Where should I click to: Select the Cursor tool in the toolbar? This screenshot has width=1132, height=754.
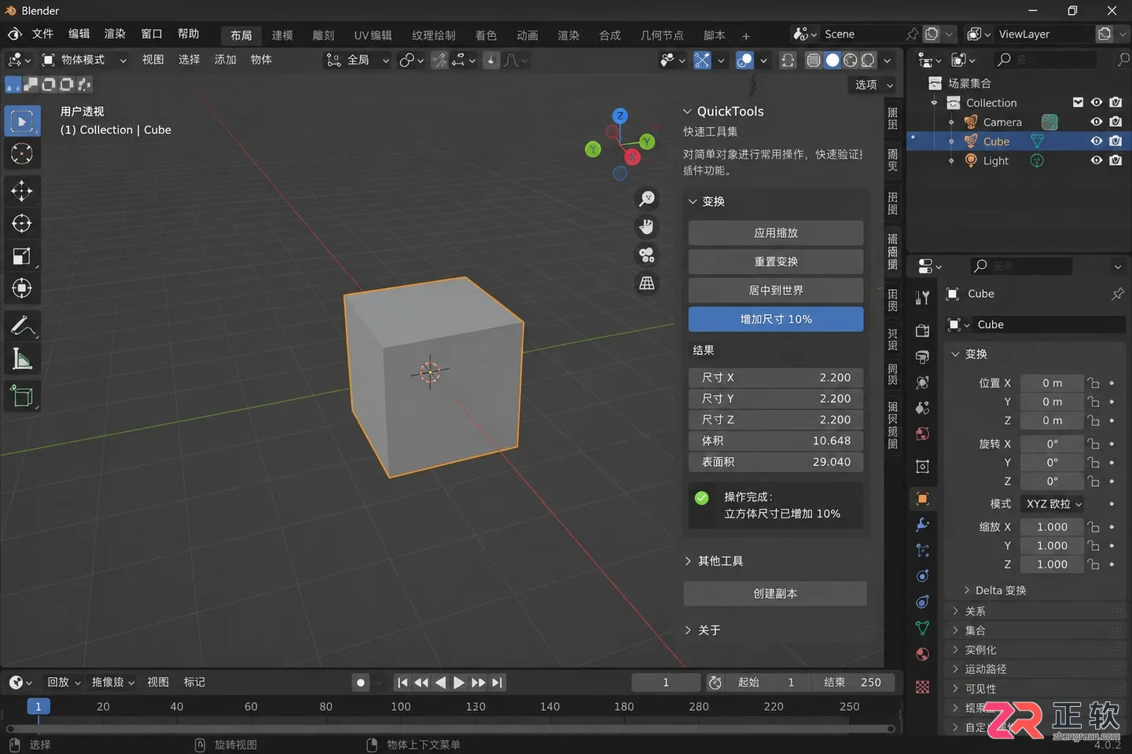22,154
